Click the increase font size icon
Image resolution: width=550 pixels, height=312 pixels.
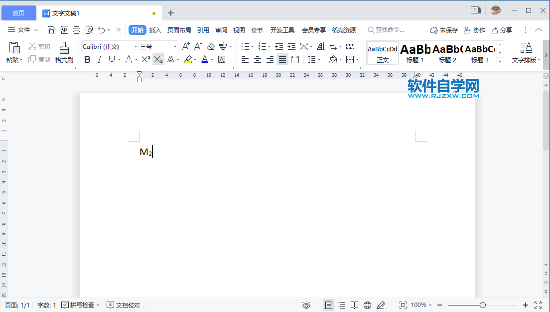(186, 46)
